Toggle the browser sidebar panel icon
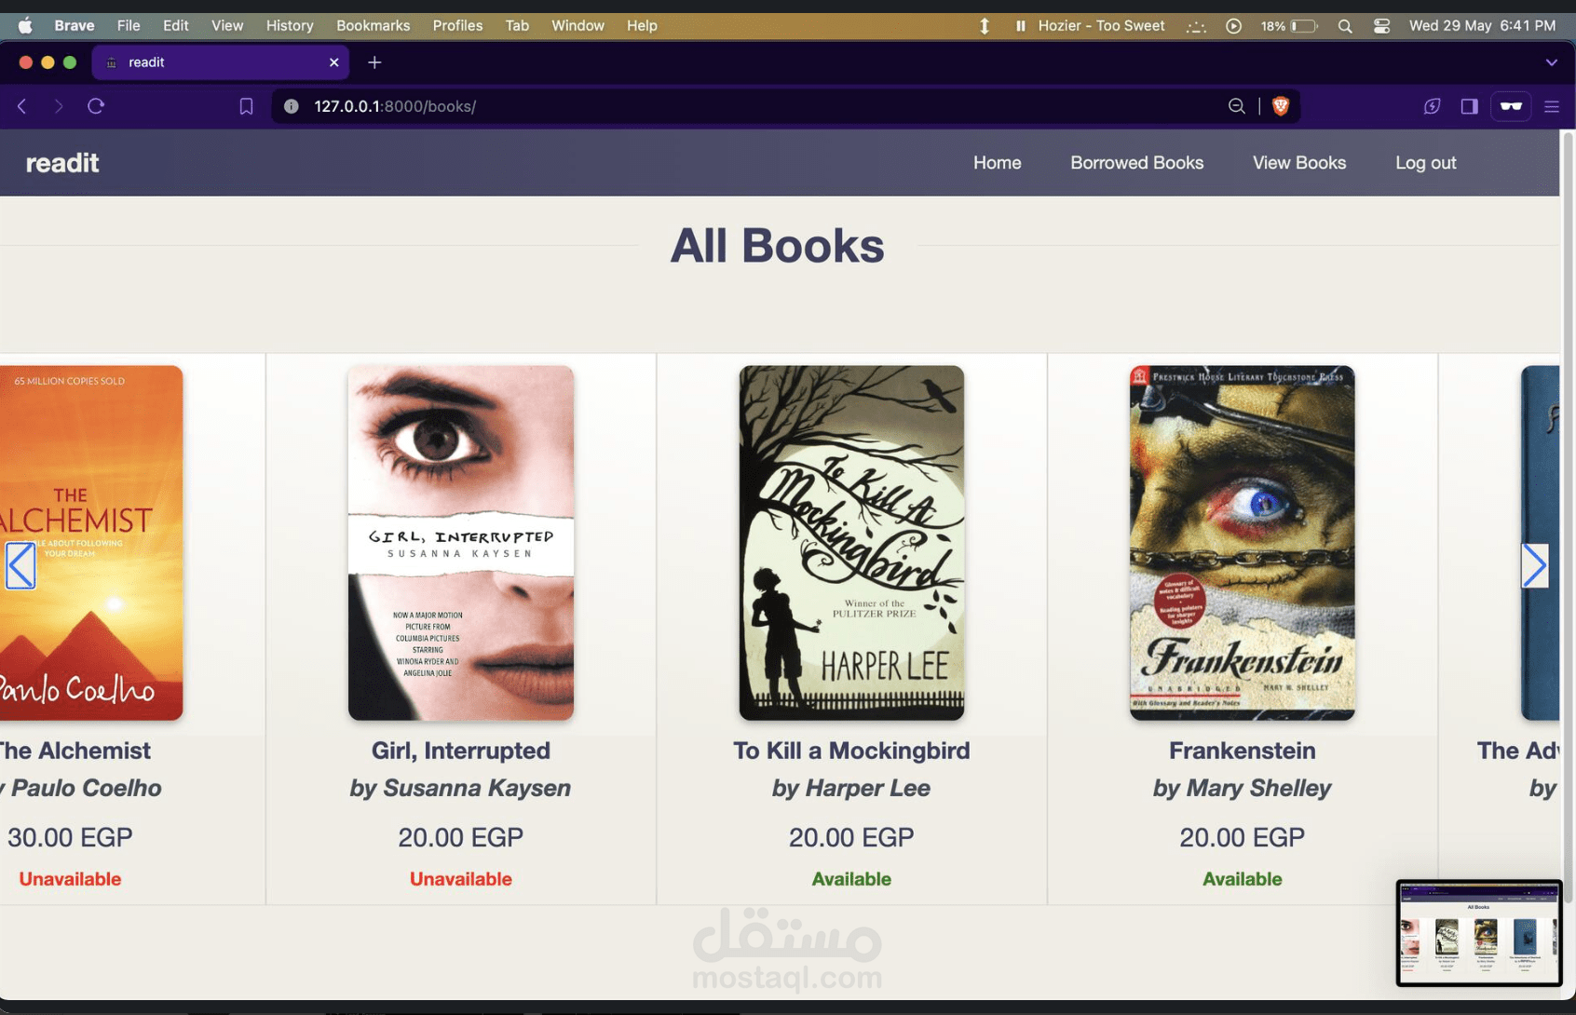This screenshot has height=1015, width=1576. tap(1469, 106)
